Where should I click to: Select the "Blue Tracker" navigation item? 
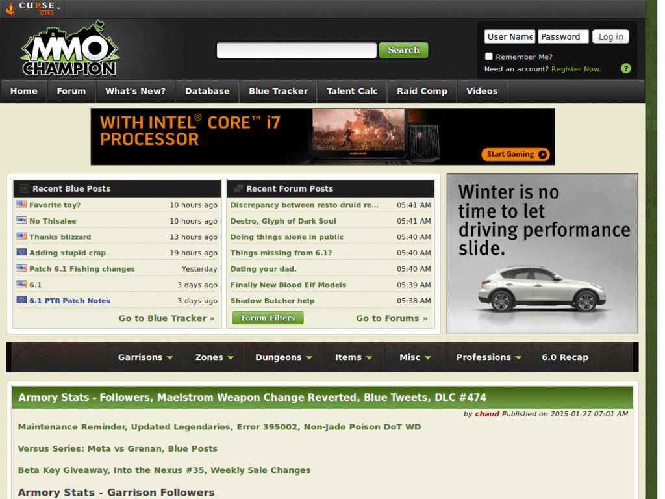[278, 91]
